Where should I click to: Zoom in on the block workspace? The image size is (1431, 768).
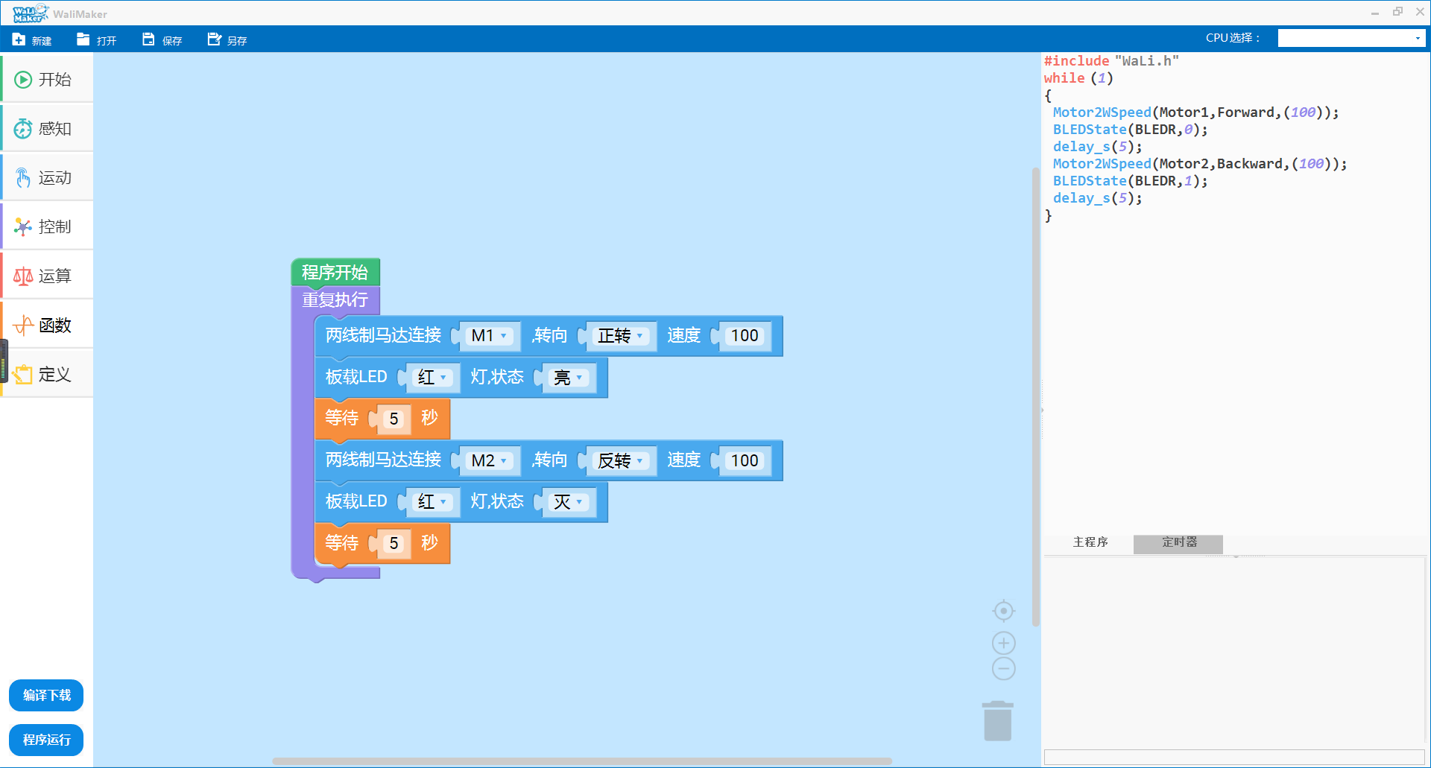point(1003,644)
